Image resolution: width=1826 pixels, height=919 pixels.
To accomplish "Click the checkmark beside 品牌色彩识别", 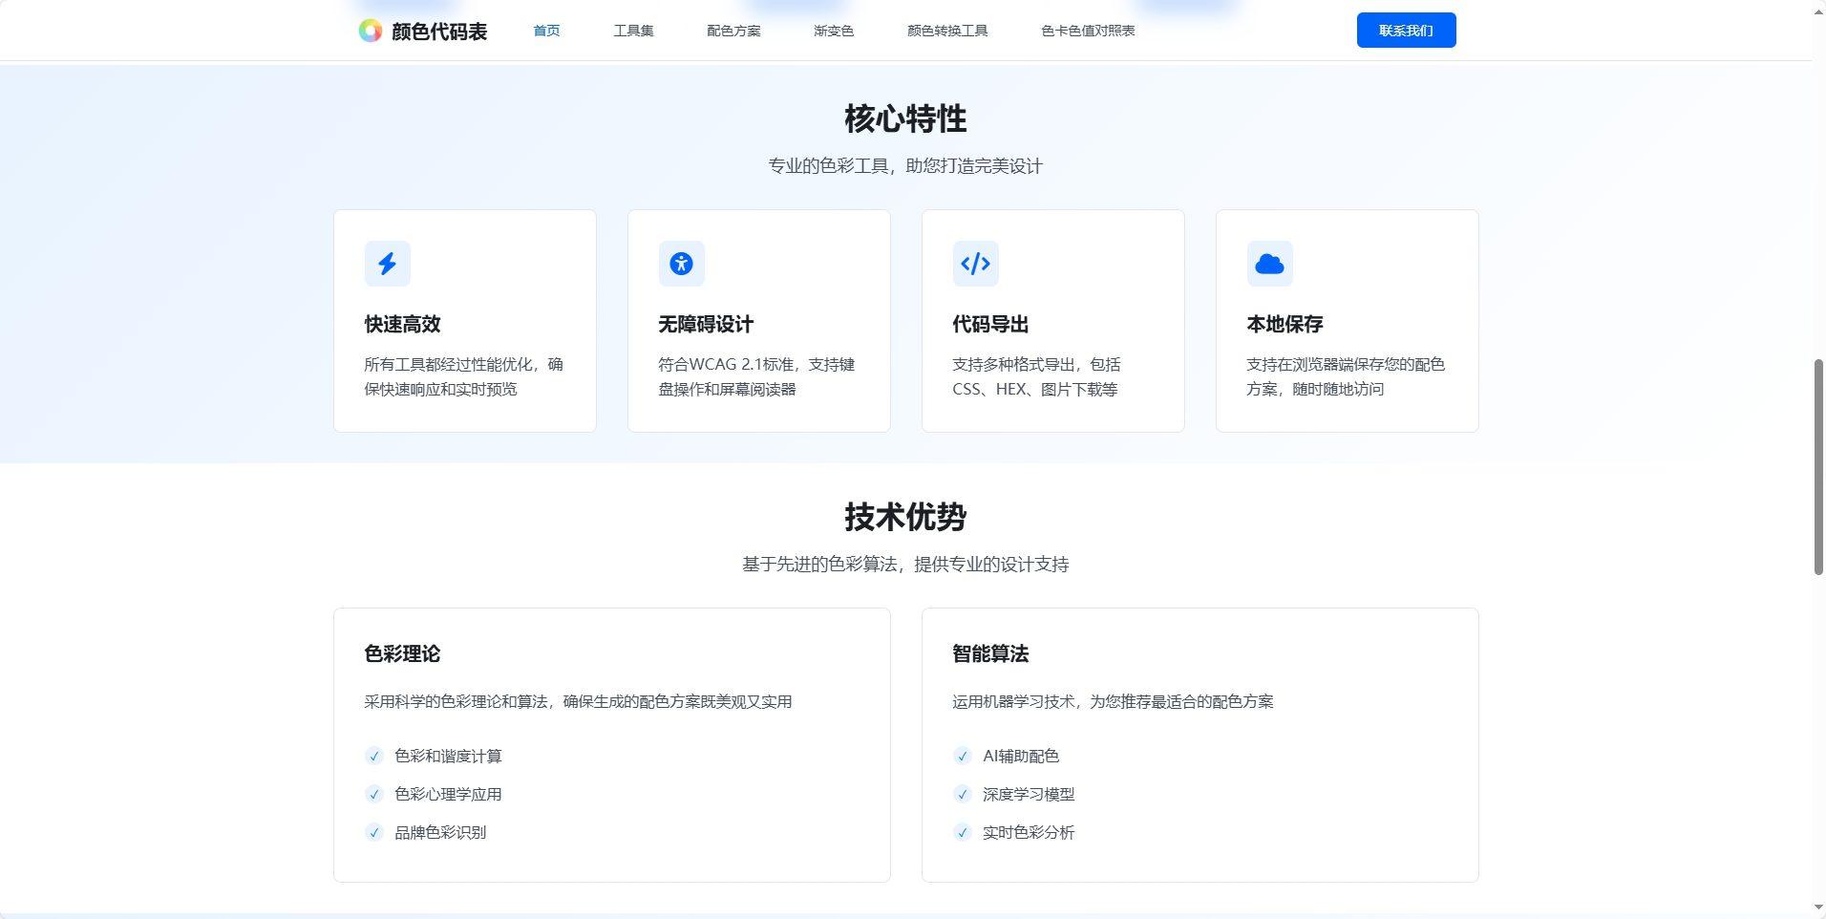I will tap(373, 832).
